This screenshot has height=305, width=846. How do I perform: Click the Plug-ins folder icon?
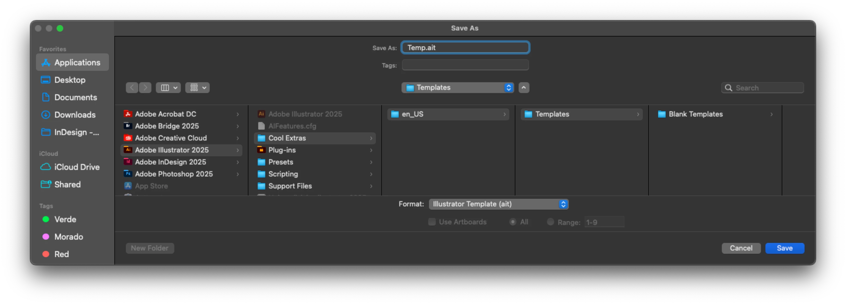[261, 150]
